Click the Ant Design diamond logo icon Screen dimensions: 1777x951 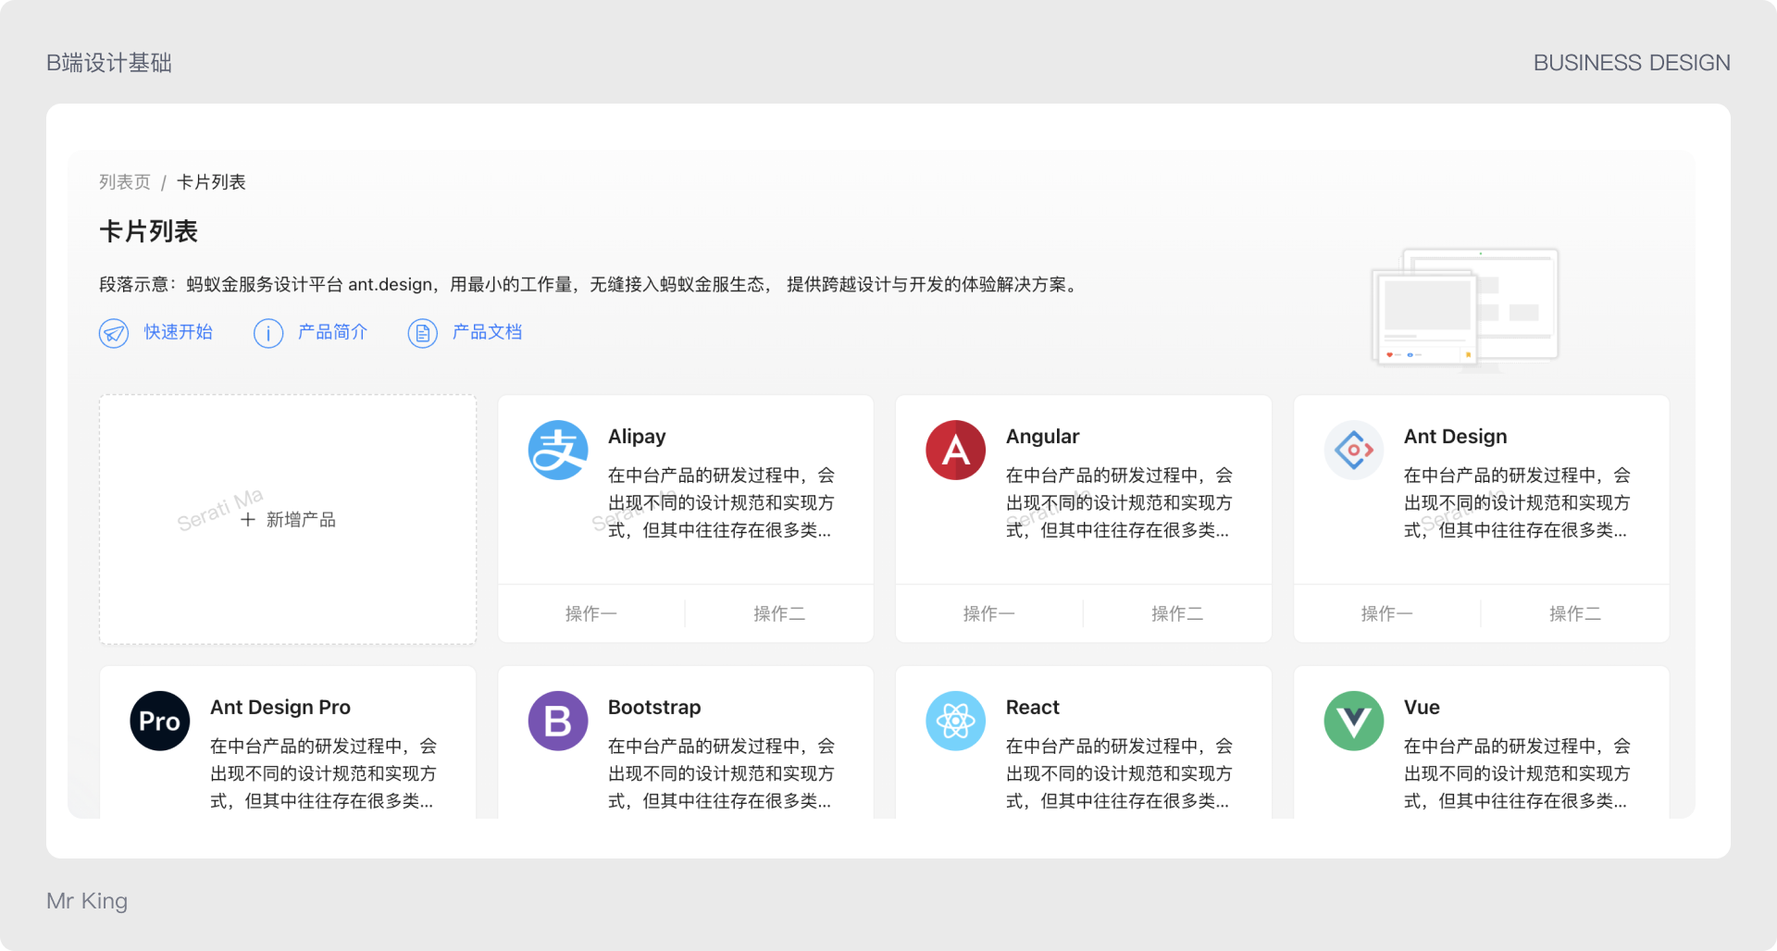click(1353, 451)
